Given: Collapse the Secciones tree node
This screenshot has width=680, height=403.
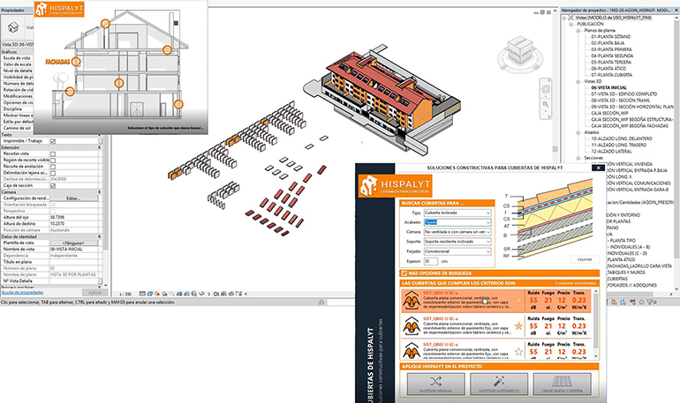Looking at the screenshot, I should [578, 158].
